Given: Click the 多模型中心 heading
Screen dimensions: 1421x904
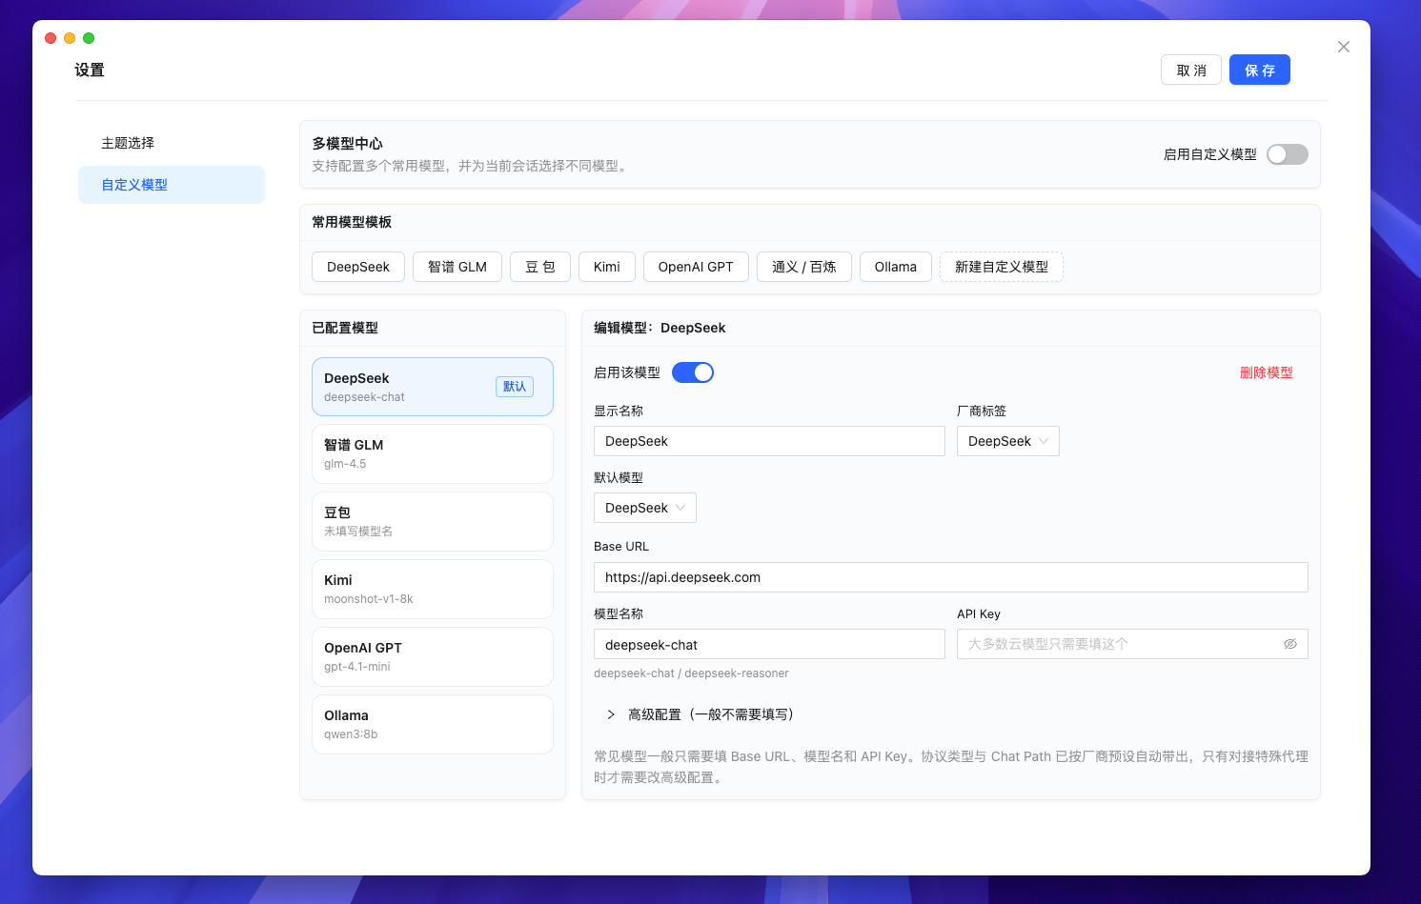Looking at the screenshot, I should pyautogui.click(x=348, y=144).
